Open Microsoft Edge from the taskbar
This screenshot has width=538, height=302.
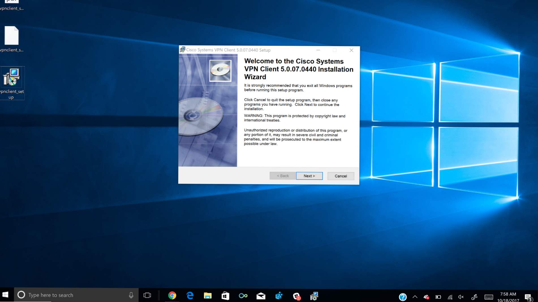[x=190, y=296]
